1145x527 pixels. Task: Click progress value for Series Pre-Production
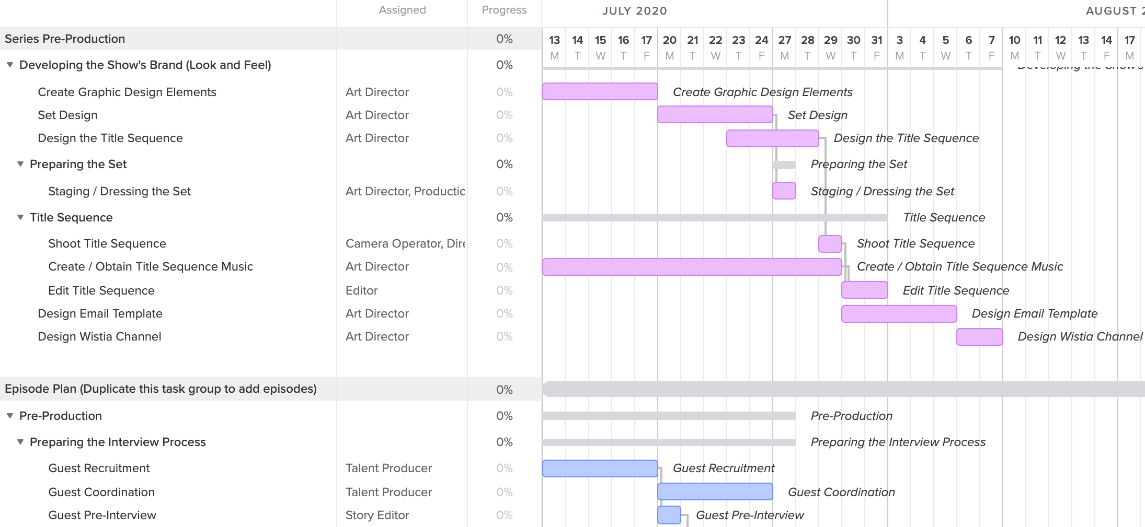[504, 39]
